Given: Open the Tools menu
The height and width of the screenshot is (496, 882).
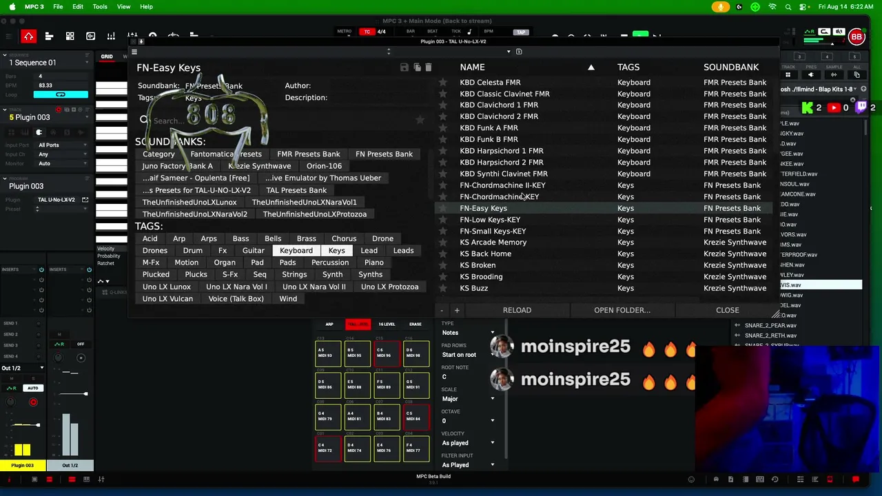Looking at the screenshot, I should [x=100, y=7].
